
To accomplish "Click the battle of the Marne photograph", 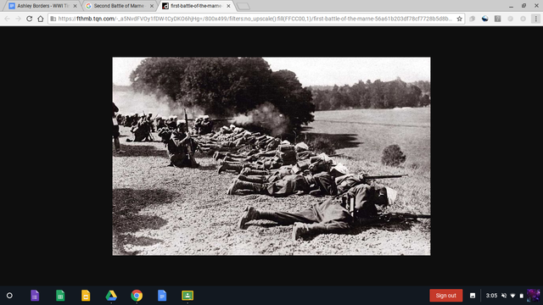I will [x=271, y=156].
